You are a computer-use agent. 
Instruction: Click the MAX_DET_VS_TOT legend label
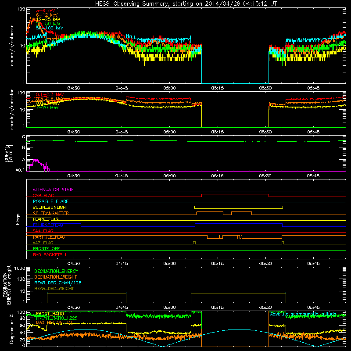click(x=54, y=322)
